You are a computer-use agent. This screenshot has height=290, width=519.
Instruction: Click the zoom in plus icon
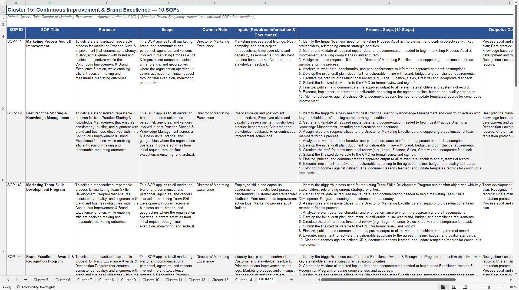[505, 287]
